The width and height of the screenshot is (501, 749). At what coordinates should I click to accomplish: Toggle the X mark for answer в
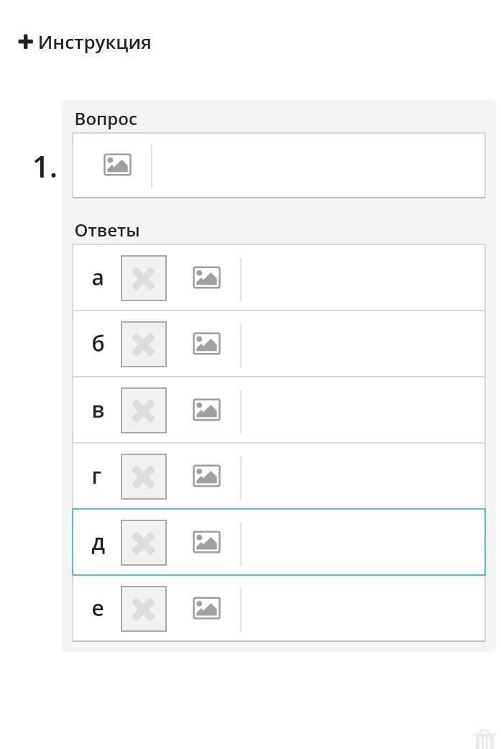(x=144, y=410)
